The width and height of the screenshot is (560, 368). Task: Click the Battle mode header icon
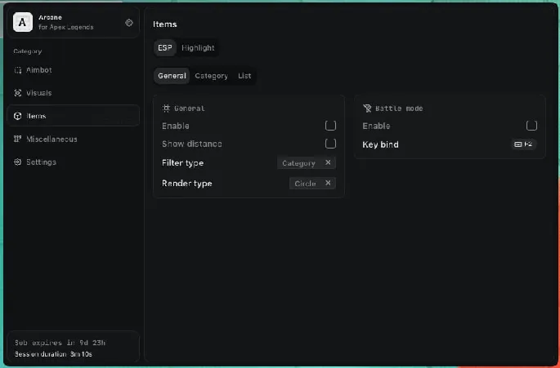[x=367, y=108]
